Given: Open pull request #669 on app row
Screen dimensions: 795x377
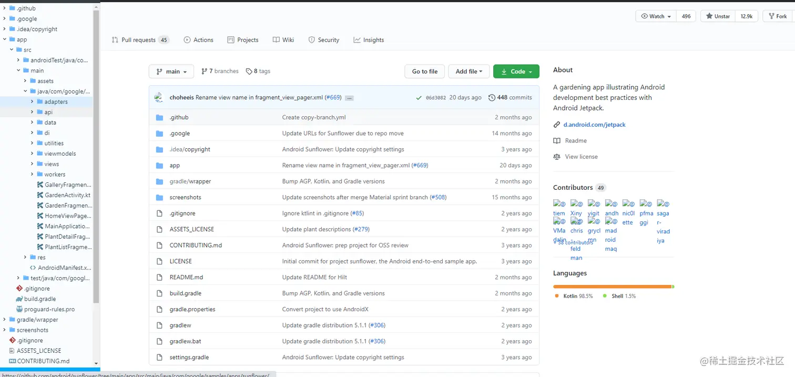Looking at the screenshot, I should click(420, 165).
